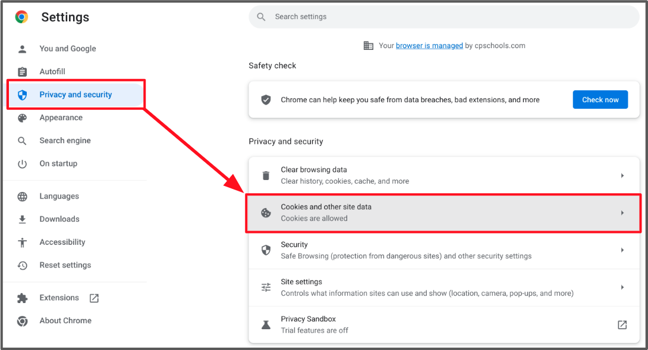Viewport: 648px width, 350px height.
Task: Click the Search settings field
Action: click(443, 17)
